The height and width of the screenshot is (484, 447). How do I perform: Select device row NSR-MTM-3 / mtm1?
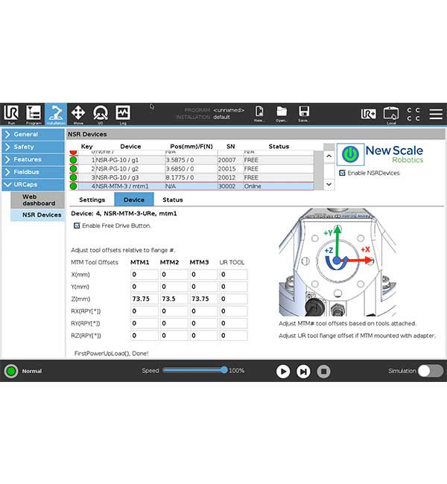[191, 186]
